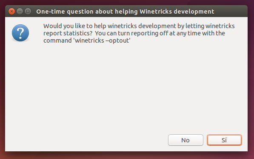The height and width of the screenshot is (159, 254).
Task: Click the word 'command' in the message
Action: [x=57, y=40]
